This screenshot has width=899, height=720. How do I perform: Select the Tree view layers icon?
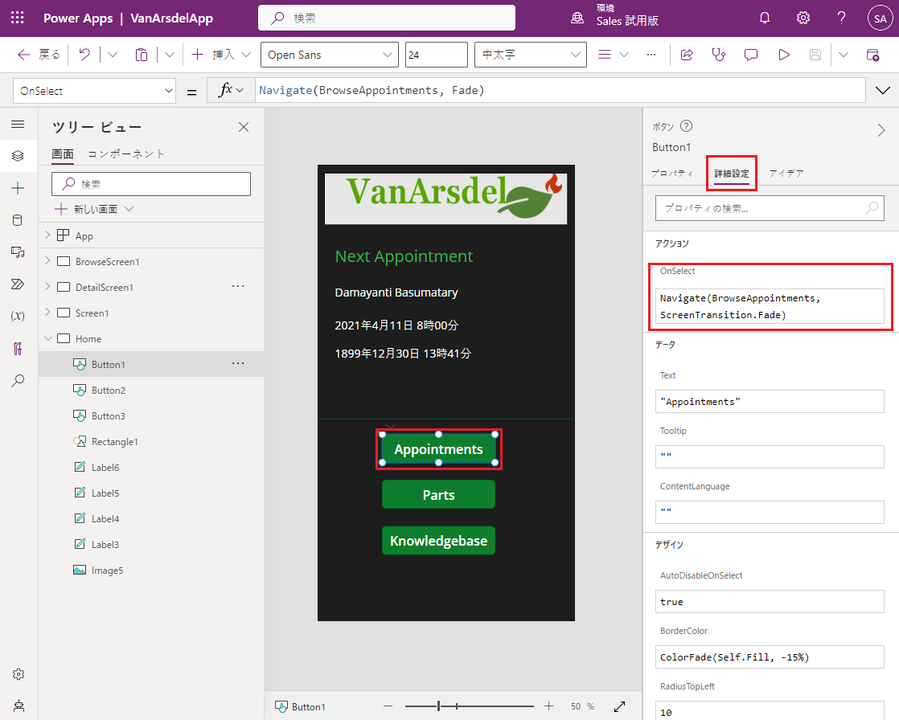pyautogui.click(x=18, y=156)
